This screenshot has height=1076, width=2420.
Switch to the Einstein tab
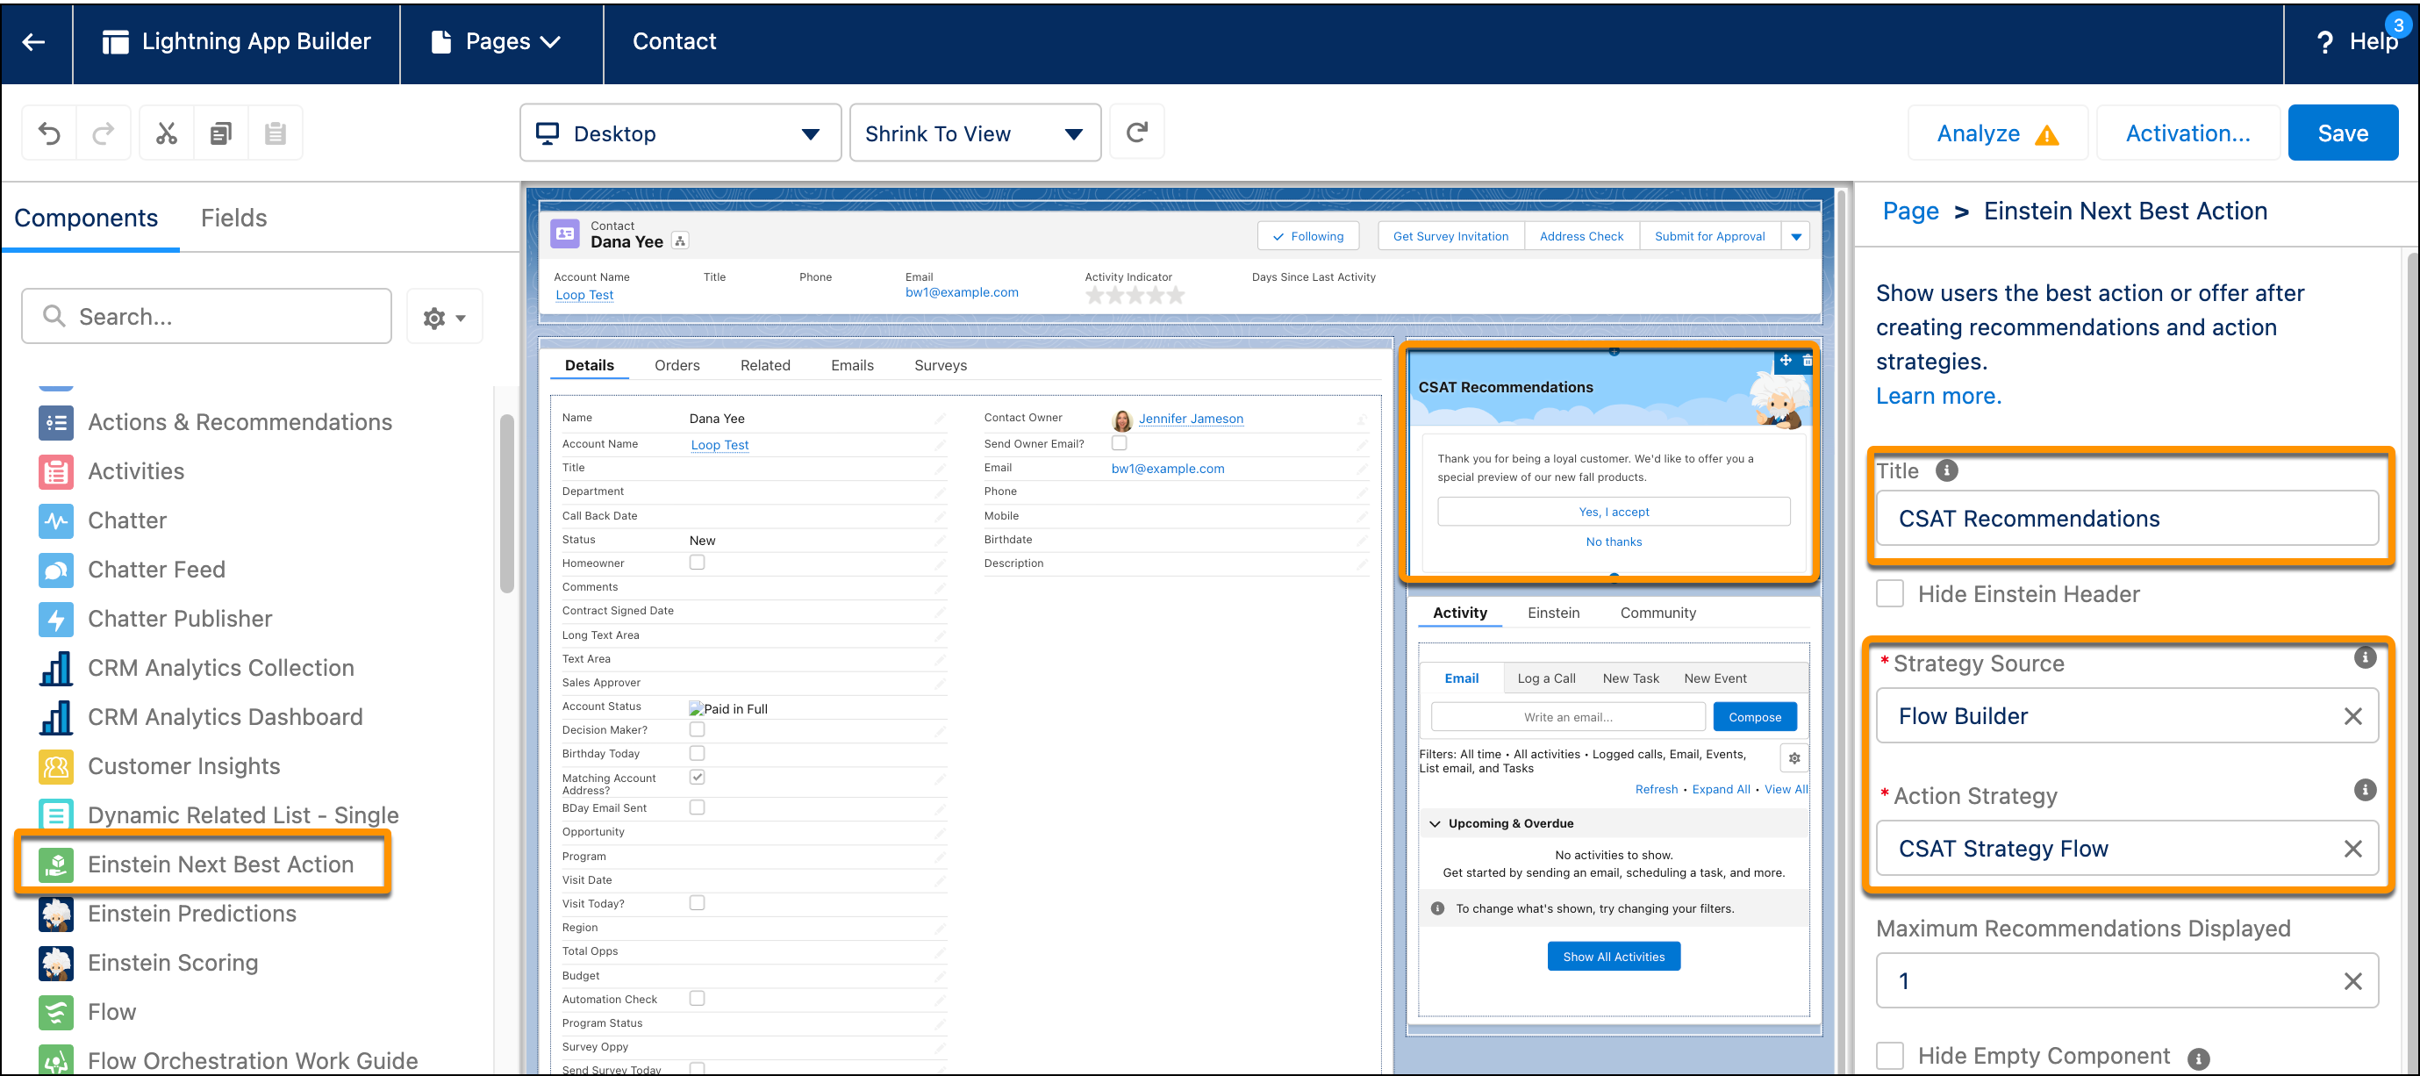1553,613
